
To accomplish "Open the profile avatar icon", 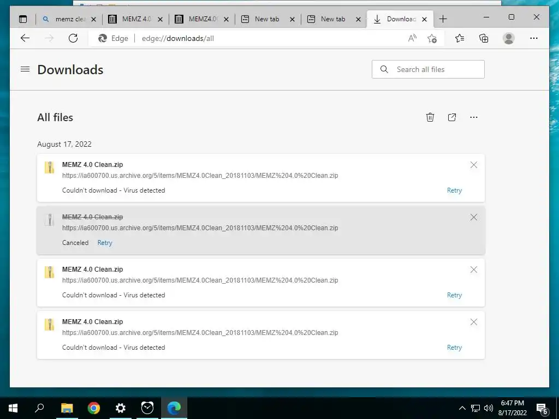I will (509, 38).
